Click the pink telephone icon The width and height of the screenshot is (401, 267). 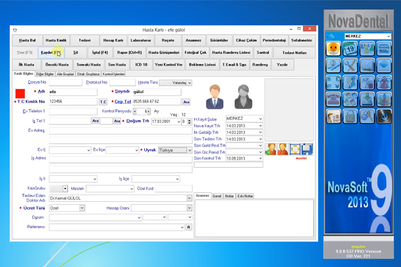tap(333, 99)
